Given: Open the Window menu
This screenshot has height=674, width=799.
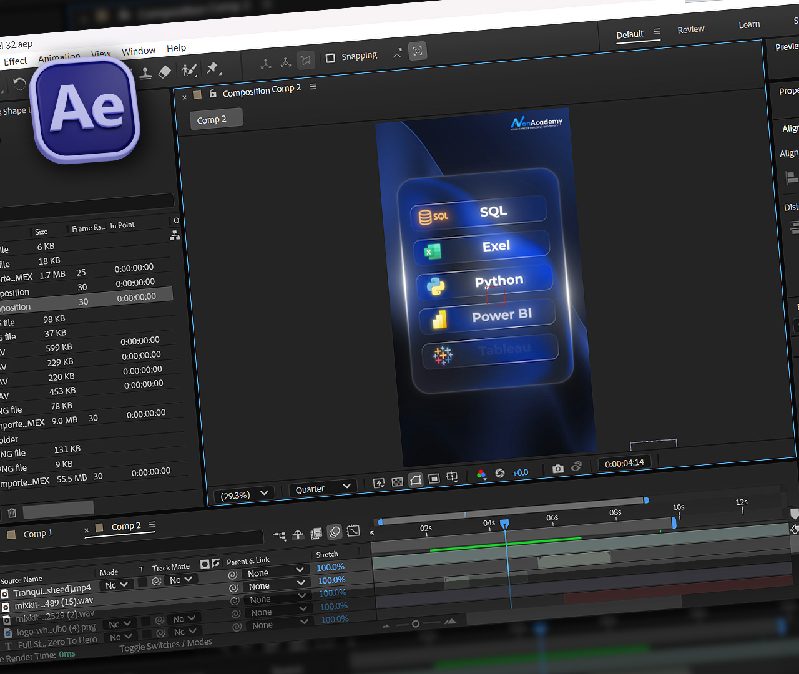Looking at the screenshot, I should (x=138, y=51).
